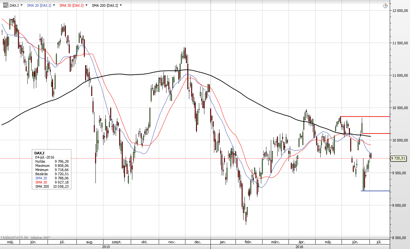Click the black SMA 200 (DAX.I) label
Screen dimensions: 410x249
pyautogui.click(x=105, y=5)
